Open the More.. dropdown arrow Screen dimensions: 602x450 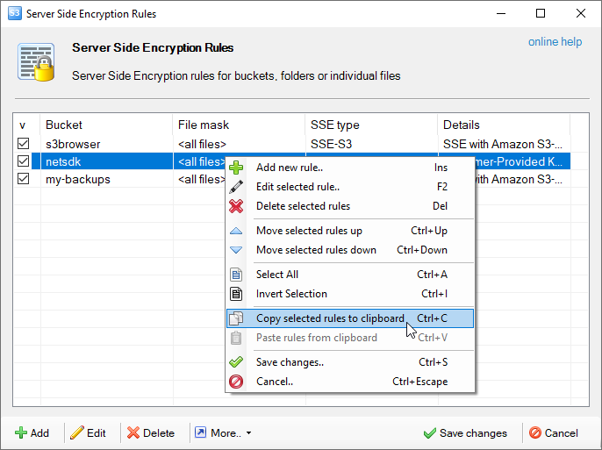pos(249,433)
